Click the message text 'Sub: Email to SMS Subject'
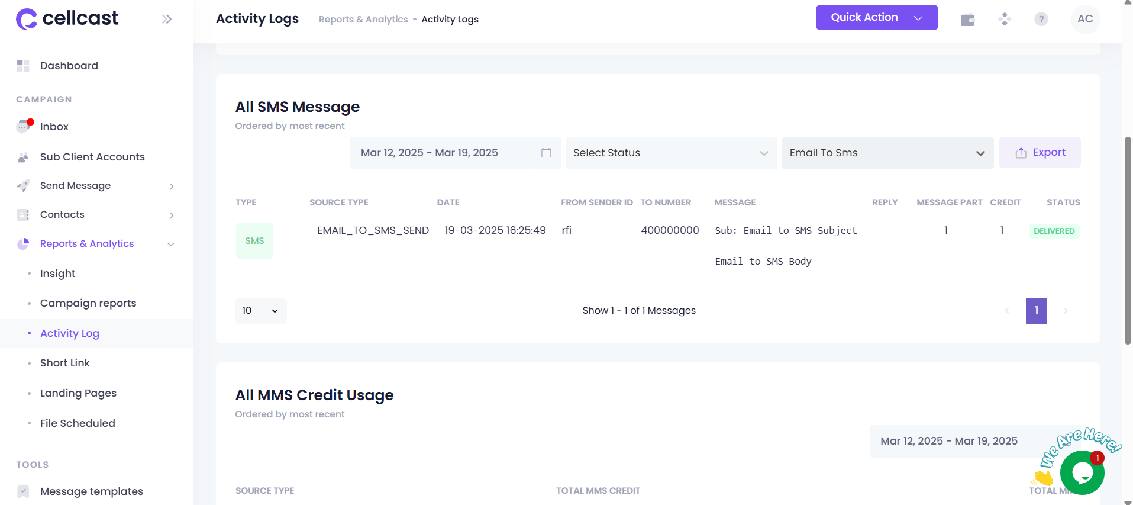1133x505 pixels. [x=786, y=230]
